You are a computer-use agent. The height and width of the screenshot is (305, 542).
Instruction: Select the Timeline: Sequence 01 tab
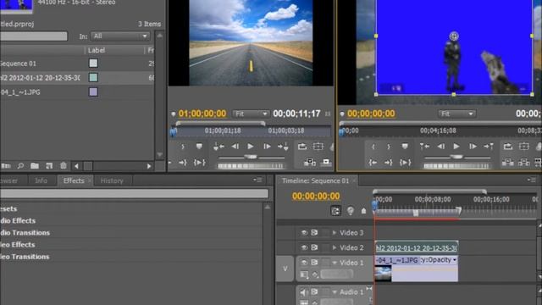tap(315, 180)
